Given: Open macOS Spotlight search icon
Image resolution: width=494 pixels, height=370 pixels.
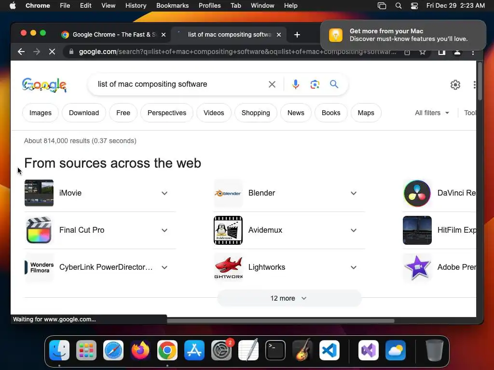Looking at the screenshot, I should pos(398,6).
